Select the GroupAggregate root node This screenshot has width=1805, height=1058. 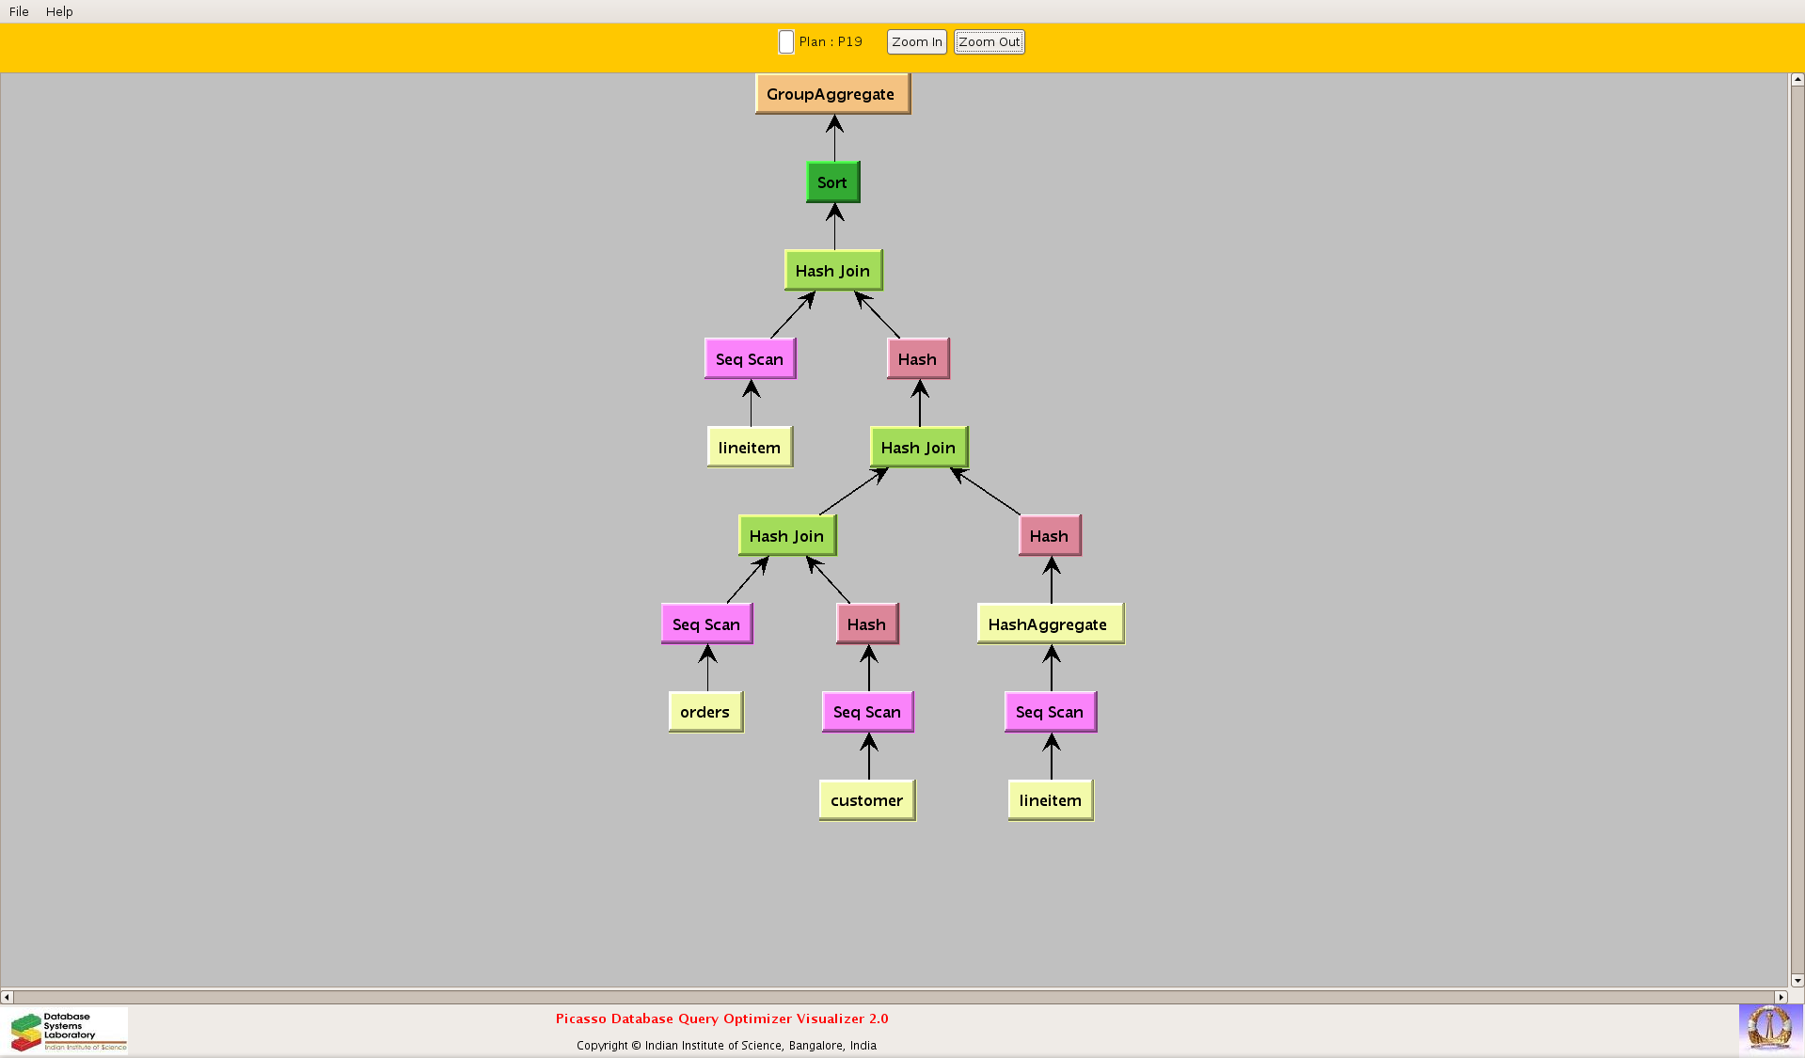tap(831, 94)
